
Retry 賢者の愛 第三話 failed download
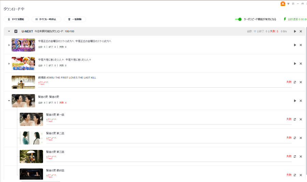pos(295,156)
